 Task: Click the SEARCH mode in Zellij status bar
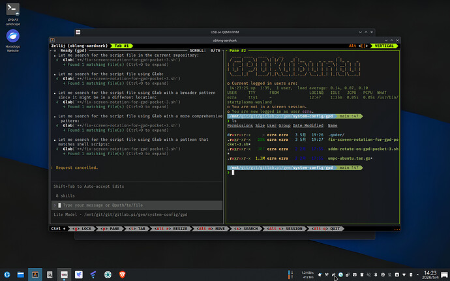tap(247, 229)
